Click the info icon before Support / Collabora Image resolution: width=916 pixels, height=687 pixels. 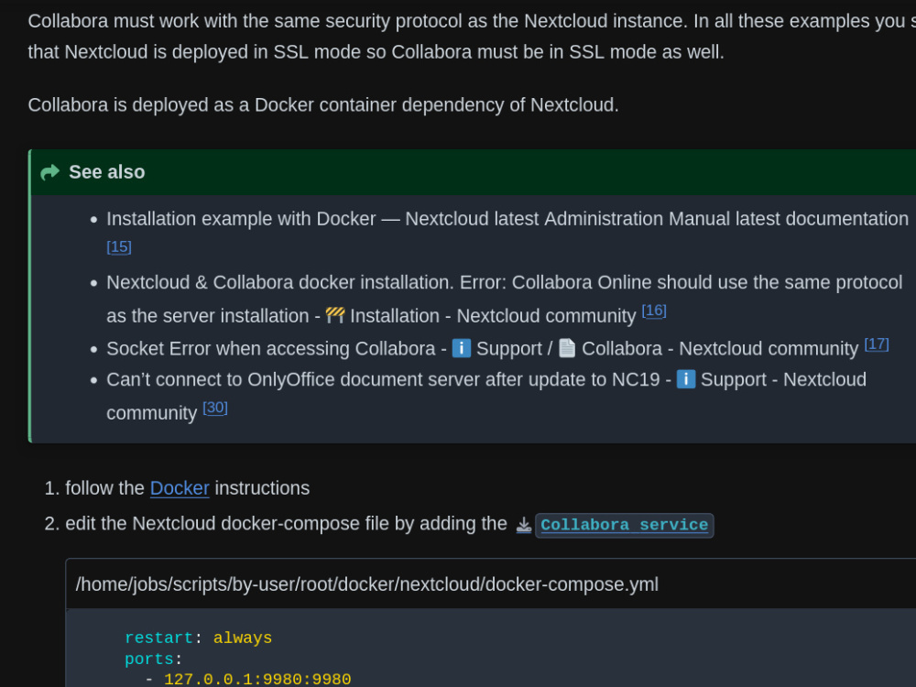461,348
